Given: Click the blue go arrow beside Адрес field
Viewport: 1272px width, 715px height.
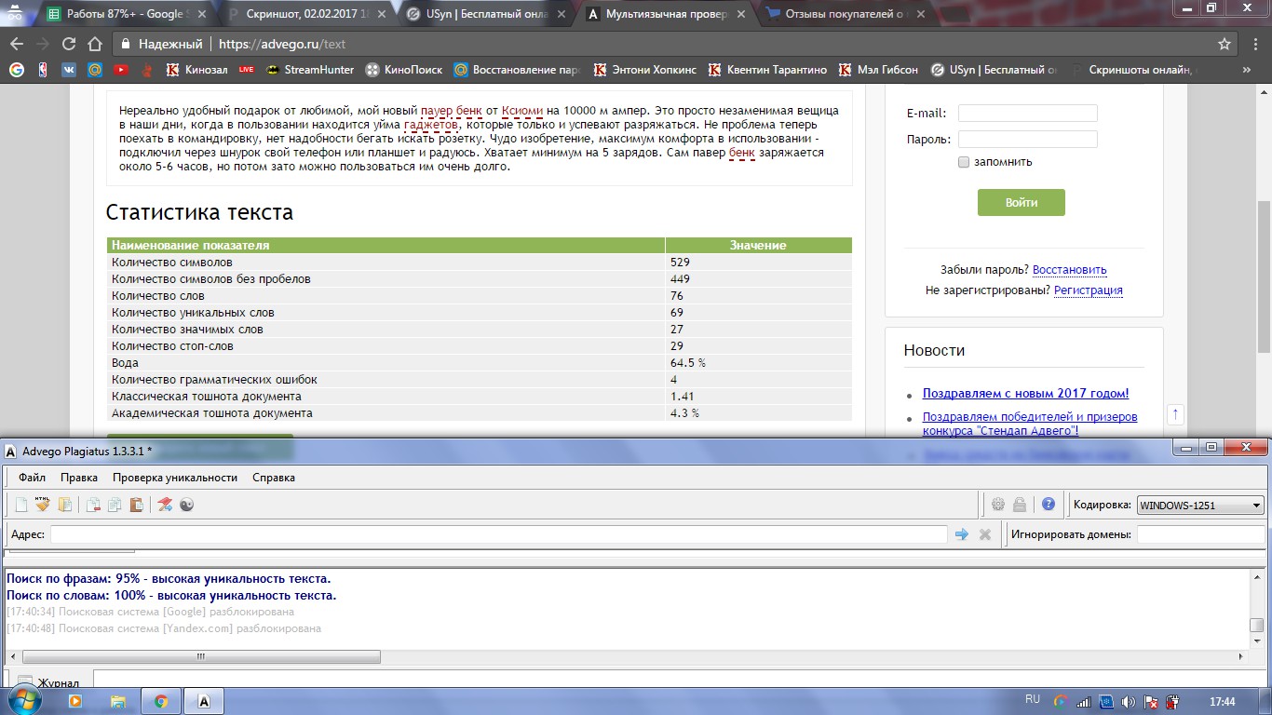Looking at the screenshot, I should click(962, 534).
